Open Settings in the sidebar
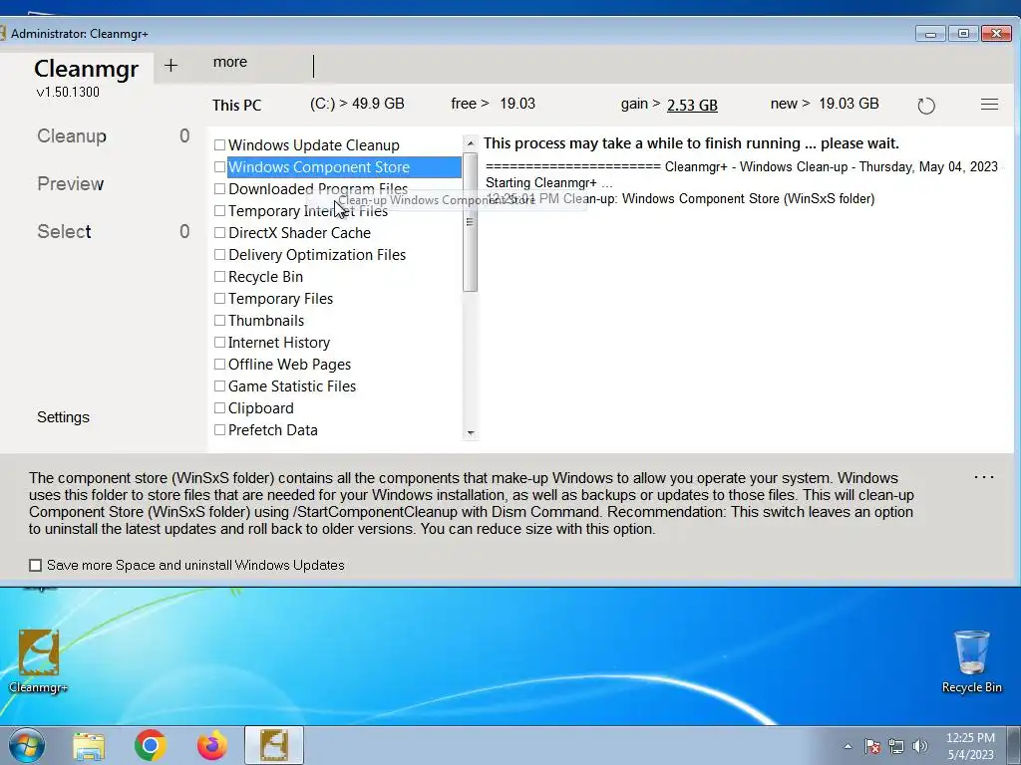This screenshot has width=1021, height=765. (63, 417)
